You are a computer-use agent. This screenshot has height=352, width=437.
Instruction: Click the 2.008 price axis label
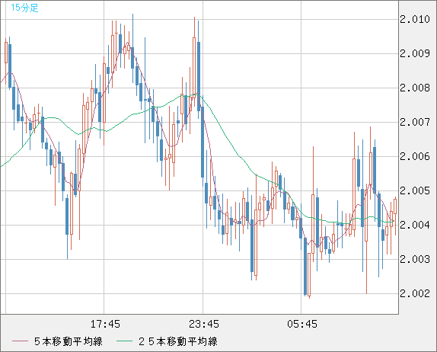coord(415,88)
